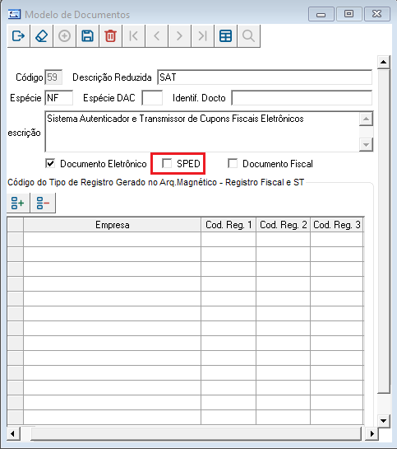Delete the record with the red trash icon

tap(110, 36)
